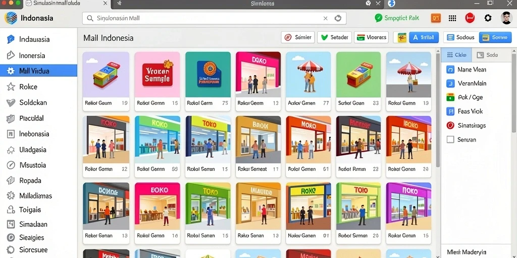Open the Vroken Semgle store card

(158, 81)
